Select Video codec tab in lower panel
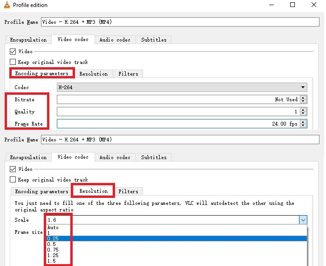 (x=73, y=157)
